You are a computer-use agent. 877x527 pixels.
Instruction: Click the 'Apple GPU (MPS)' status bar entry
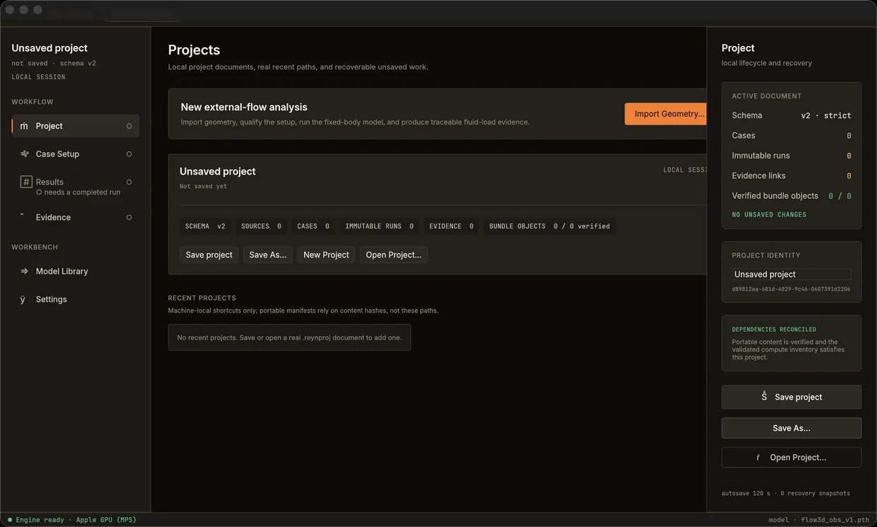pos(106,520)
